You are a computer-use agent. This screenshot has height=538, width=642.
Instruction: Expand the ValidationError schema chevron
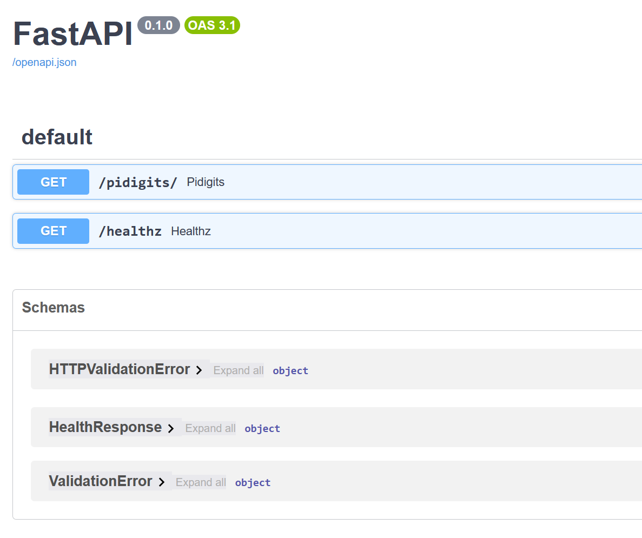click(161, 482)
